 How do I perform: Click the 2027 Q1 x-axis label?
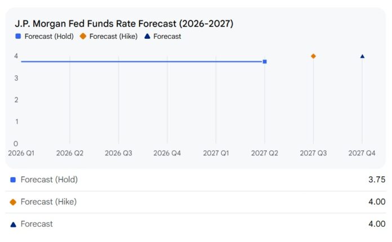coord(216,153)
